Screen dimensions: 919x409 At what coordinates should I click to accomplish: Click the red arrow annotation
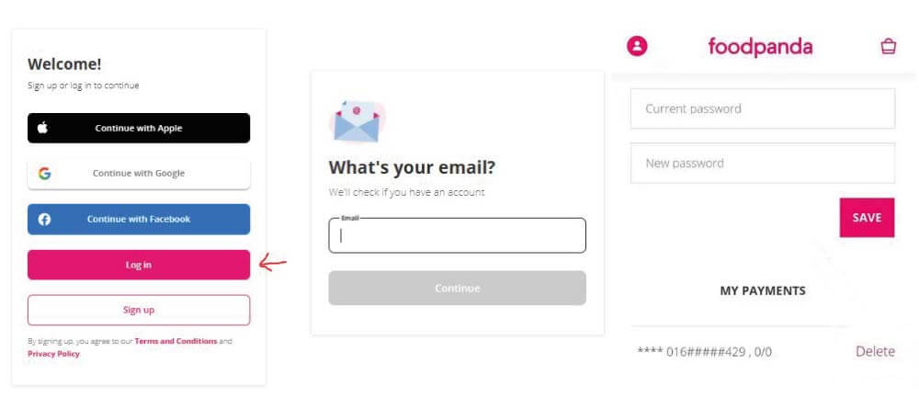coord(273,263)
